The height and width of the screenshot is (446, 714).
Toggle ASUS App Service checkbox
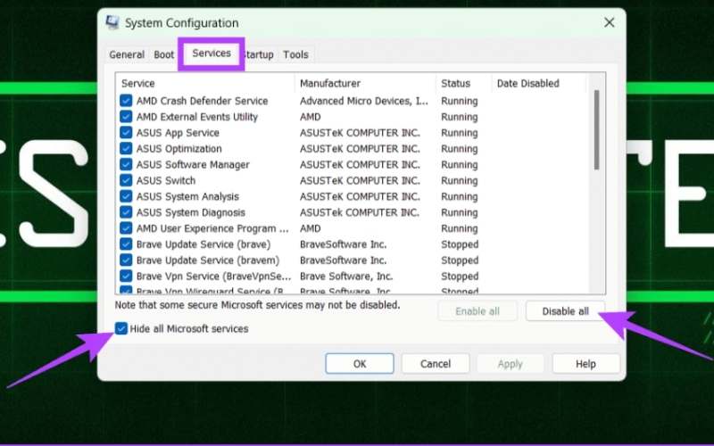pos(126,132)
